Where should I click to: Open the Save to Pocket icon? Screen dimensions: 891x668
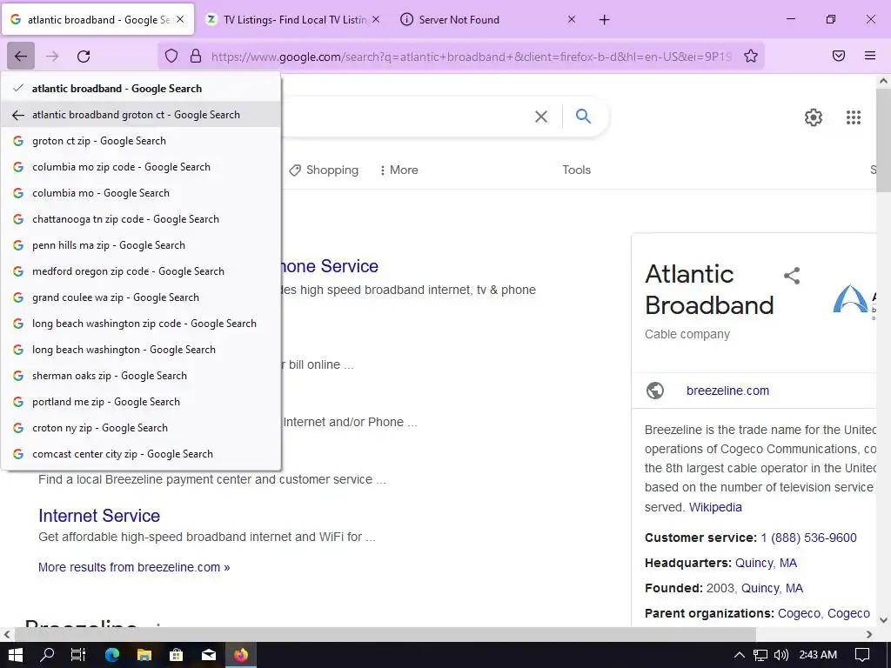coord(839,56)
